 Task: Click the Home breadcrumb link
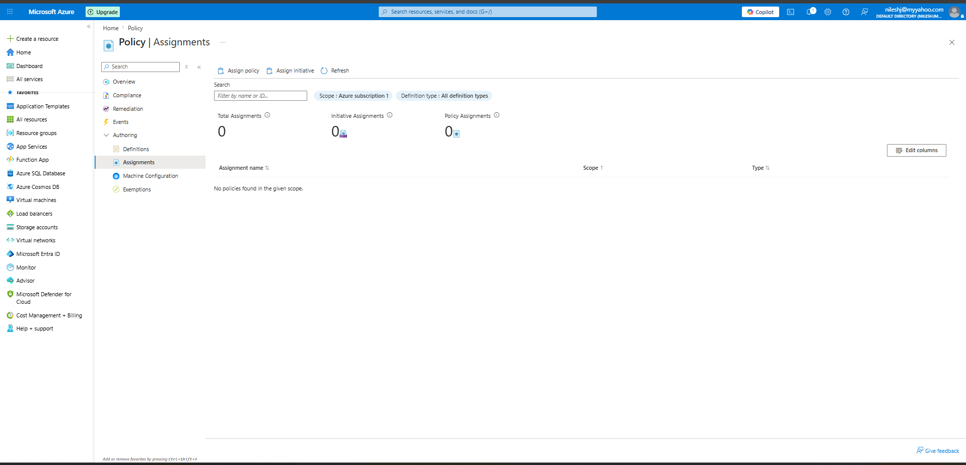111,28
